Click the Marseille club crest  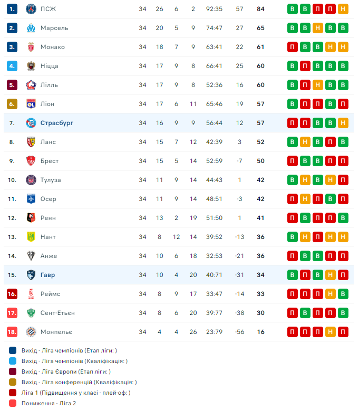point(31,28)
